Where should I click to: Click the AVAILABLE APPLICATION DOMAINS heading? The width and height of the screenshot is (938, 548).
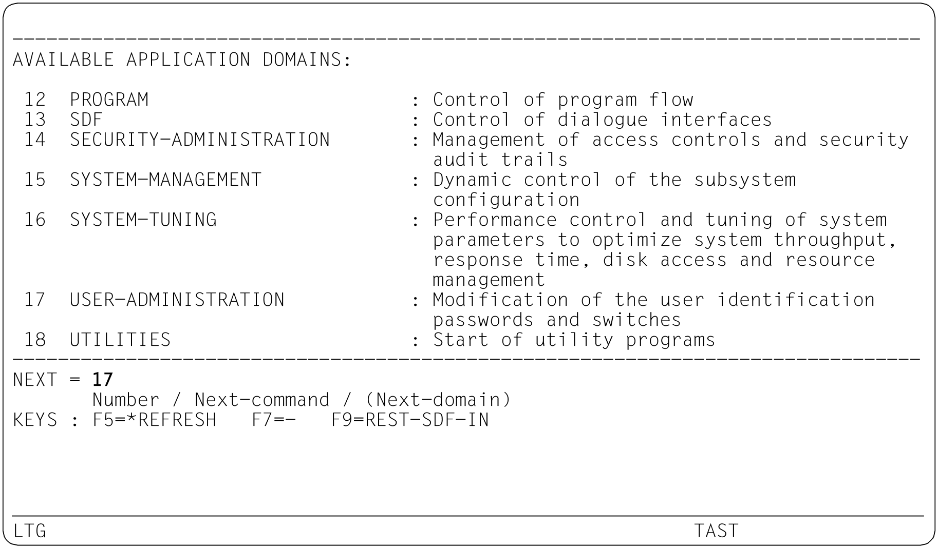tap(182, 60)
